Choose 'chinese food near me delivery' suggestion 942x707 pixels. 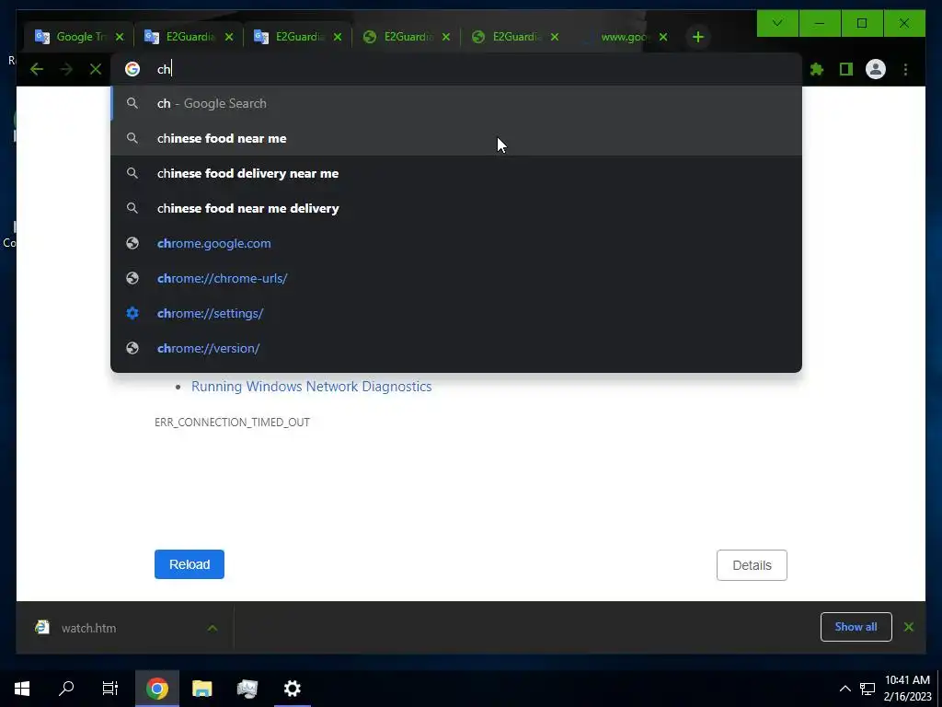[456, 208]
